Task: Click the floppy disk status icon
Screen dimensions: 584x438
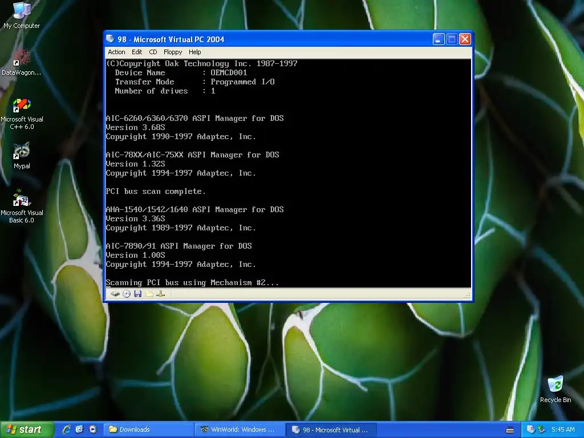Action: (x=138, y=294)
